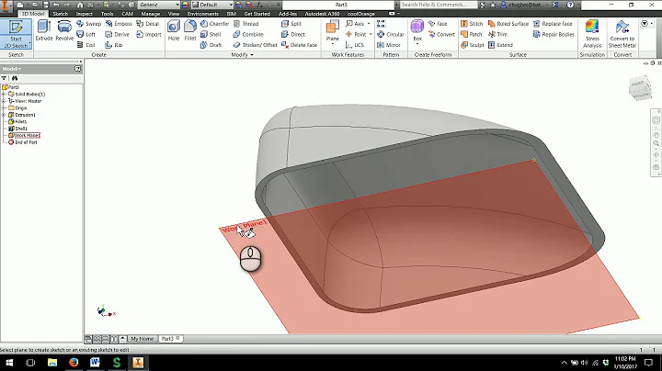The width and height of the screenshot is (662, 371).
Task: Select the Patch surface tool
Action: click(x=472, y=34)
